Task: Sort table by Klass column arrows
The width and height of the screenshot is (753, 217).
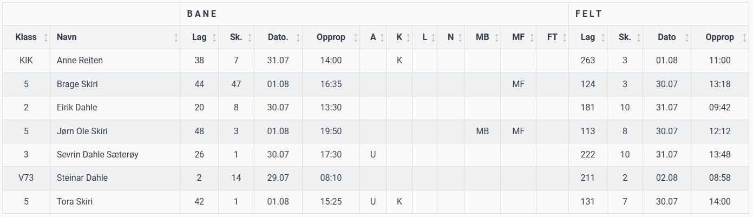Action: [46, 38]
